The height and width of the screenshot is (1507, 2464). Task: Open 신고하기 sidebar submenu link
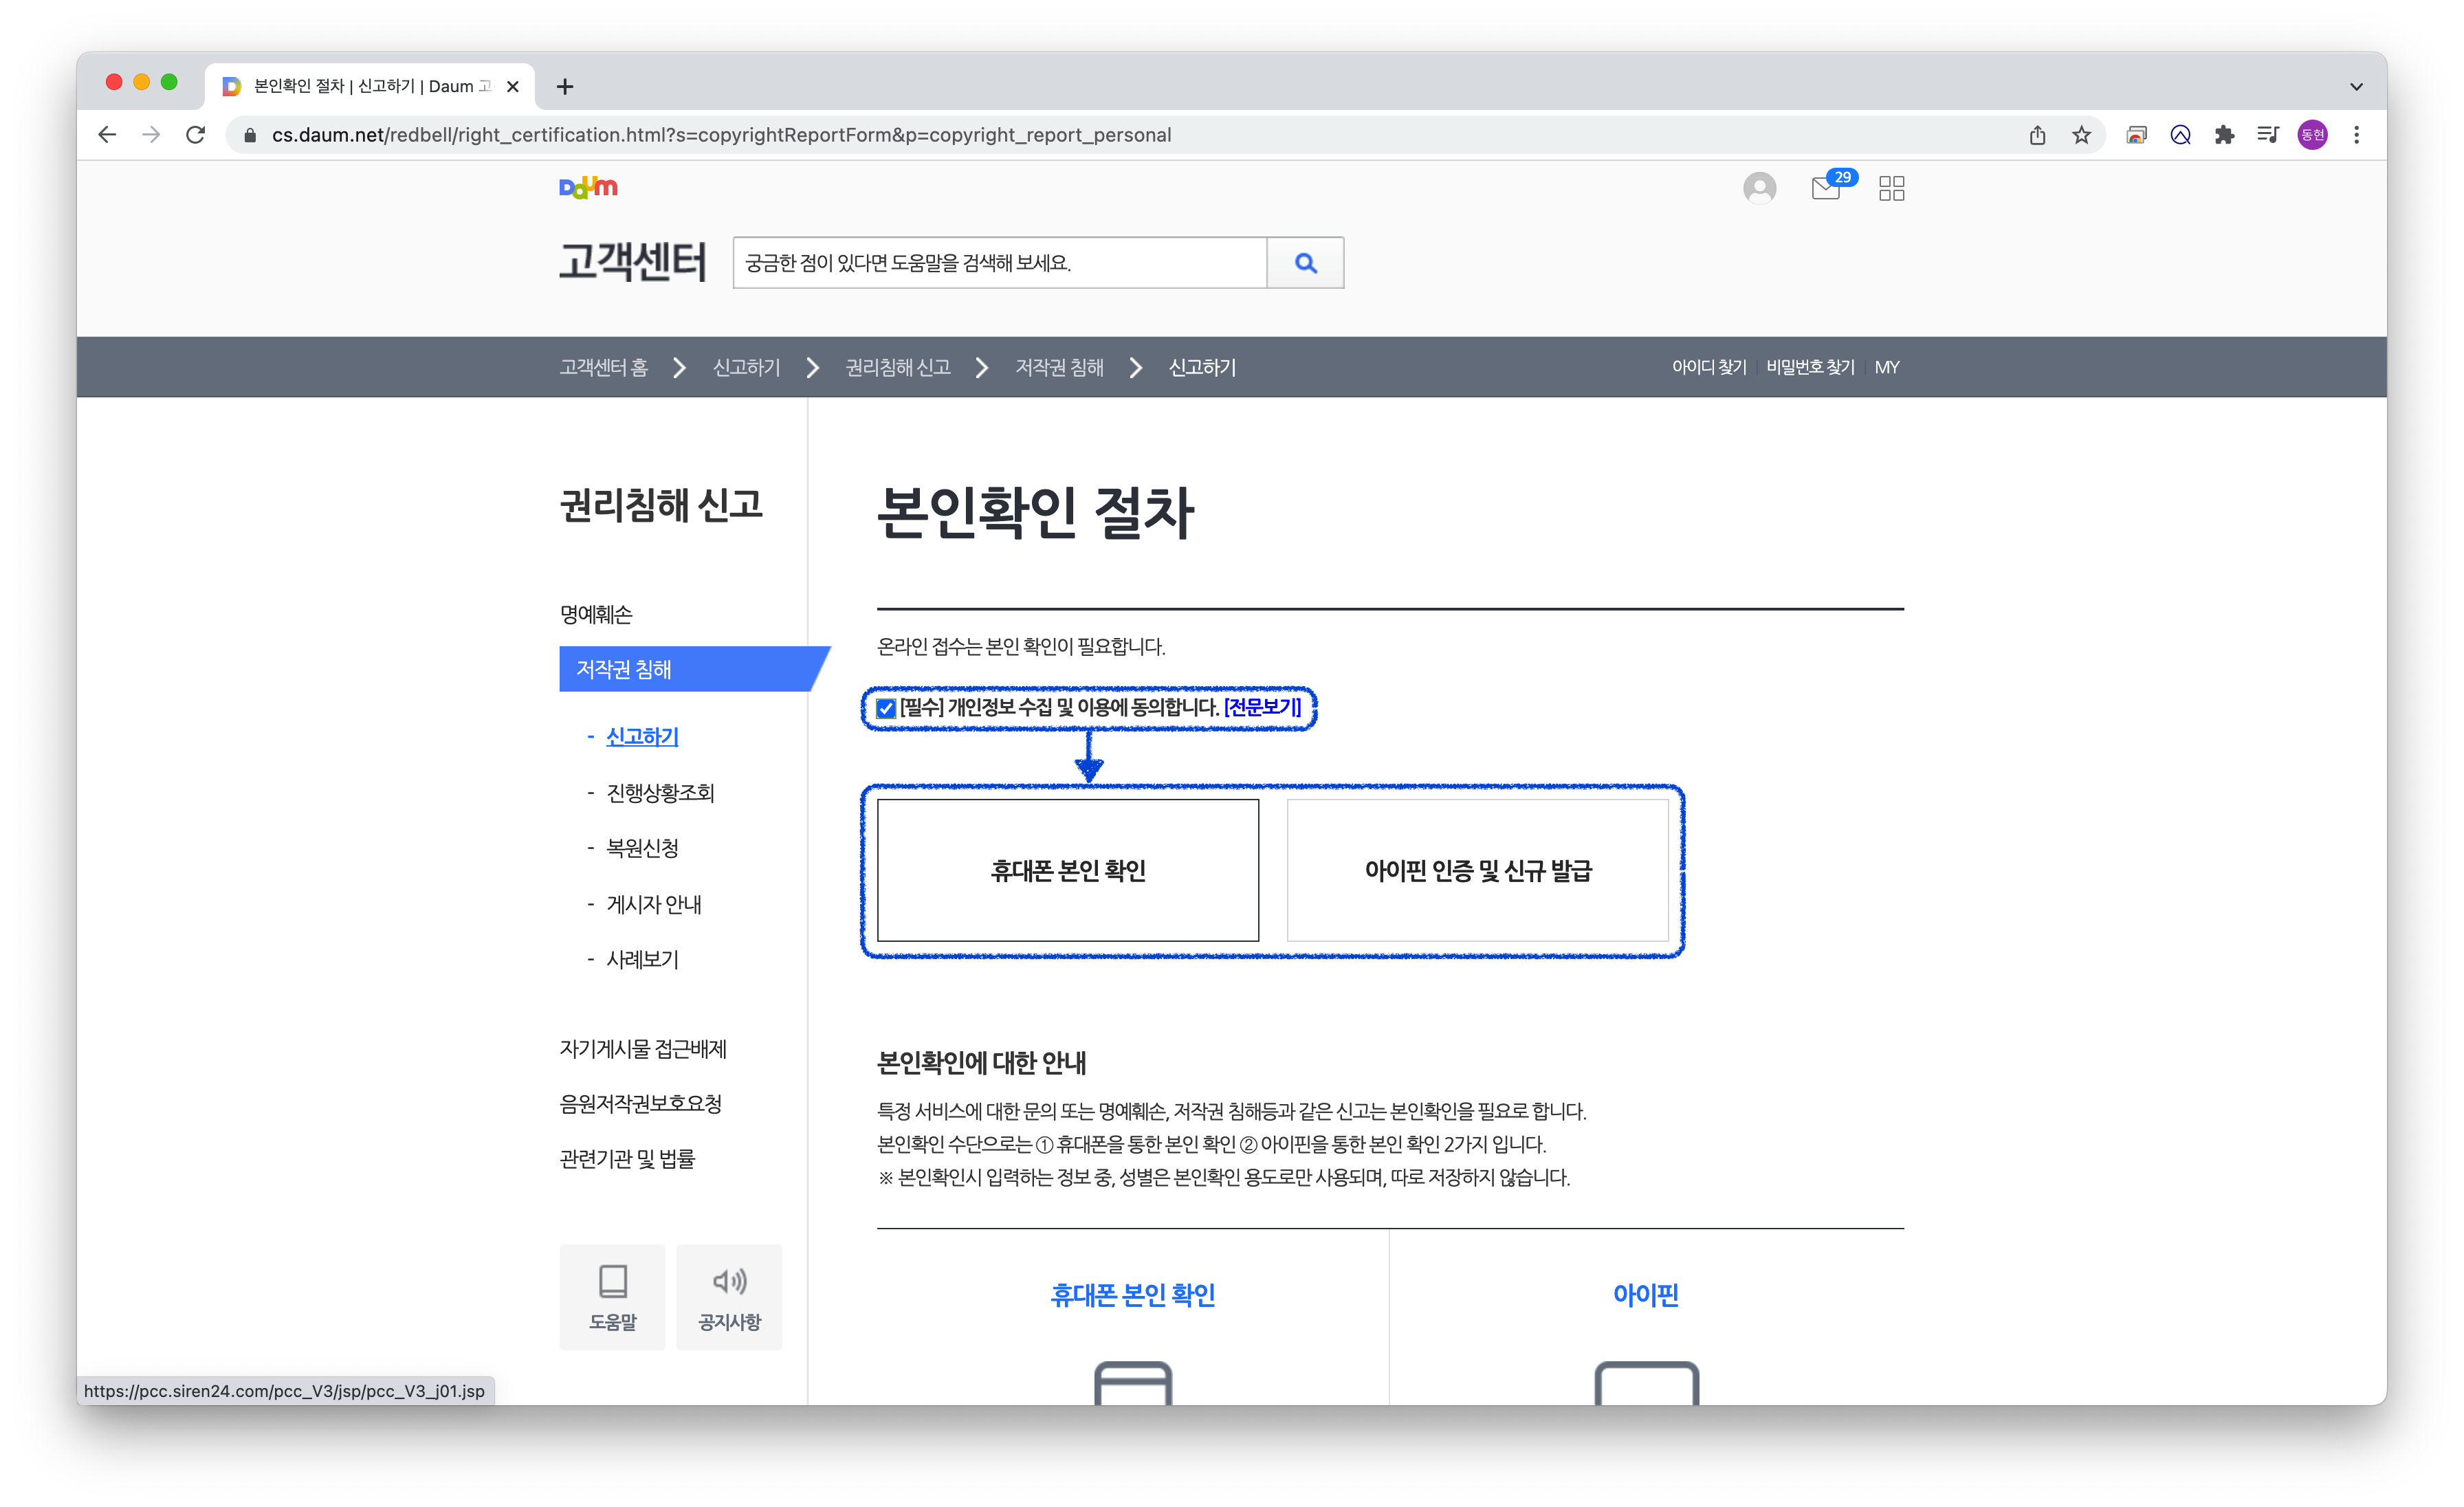[642, 736]
